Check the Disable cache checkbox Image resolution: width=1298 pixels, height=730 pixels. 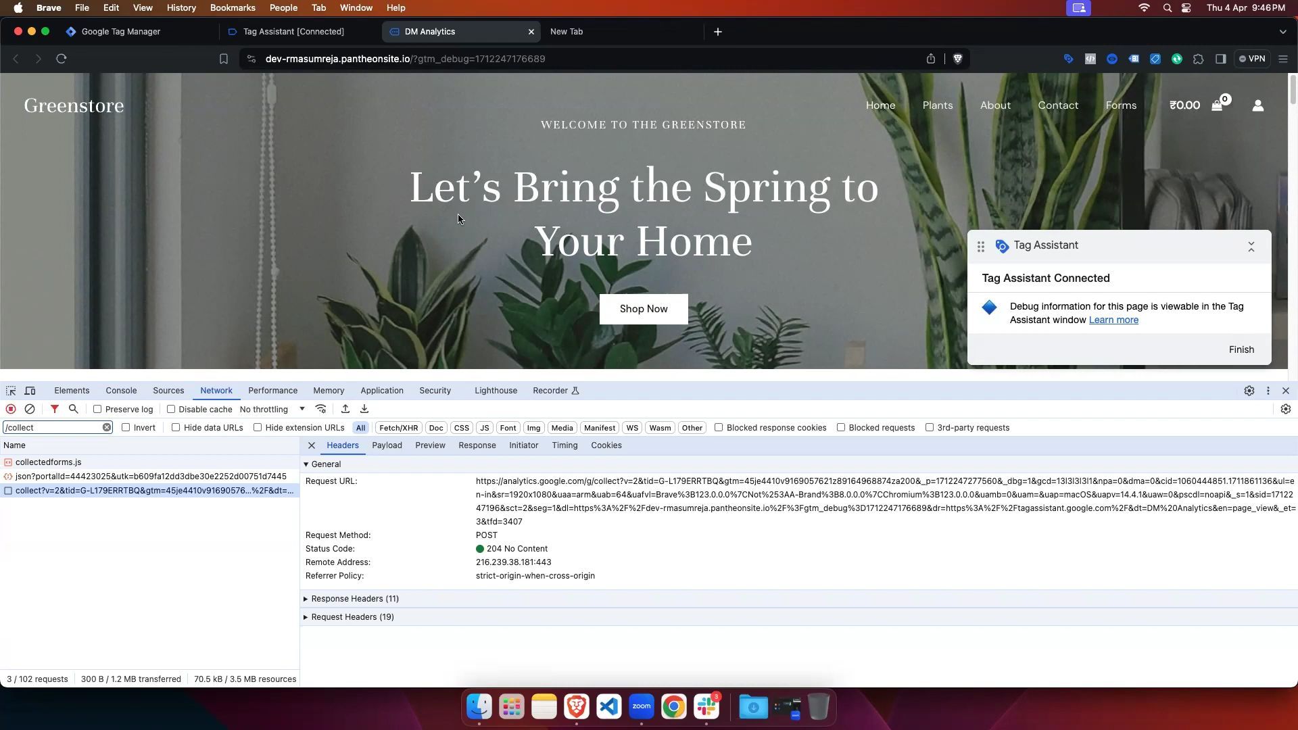[x=171, y=409]
